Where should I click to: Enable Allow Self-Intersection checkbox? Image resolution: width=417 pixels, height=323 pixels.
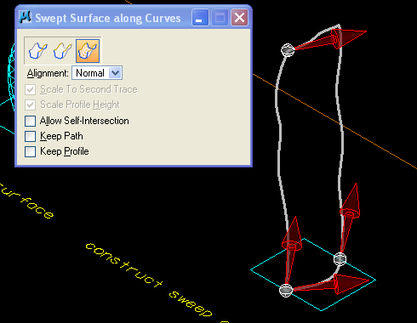[30, 121]
